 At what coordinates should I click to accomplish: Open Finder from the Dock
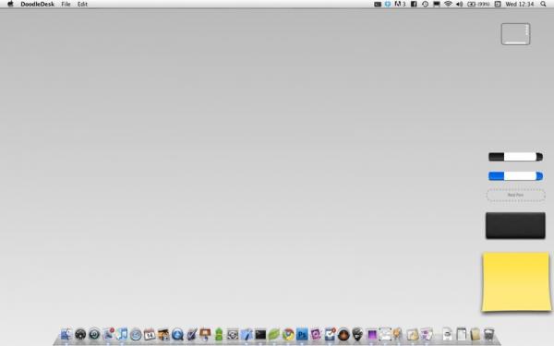tap(66, 334)
